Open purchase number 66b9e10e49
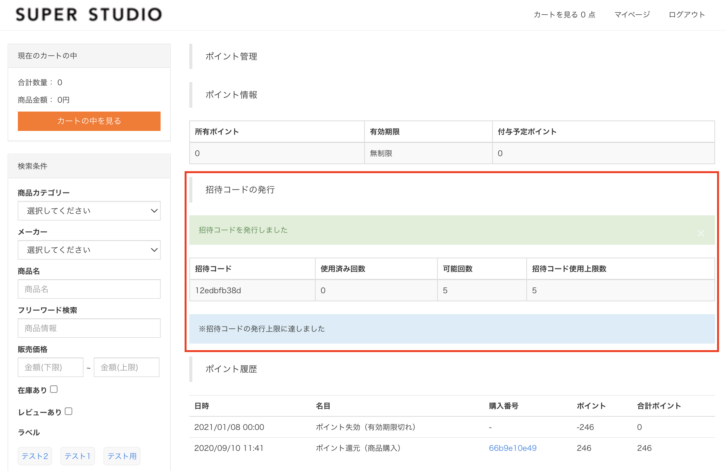Screen dimensions: 726x471 tap(513, 448)
